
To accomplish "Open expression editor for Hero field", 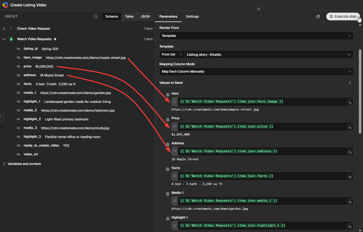I will coord(350,103).
